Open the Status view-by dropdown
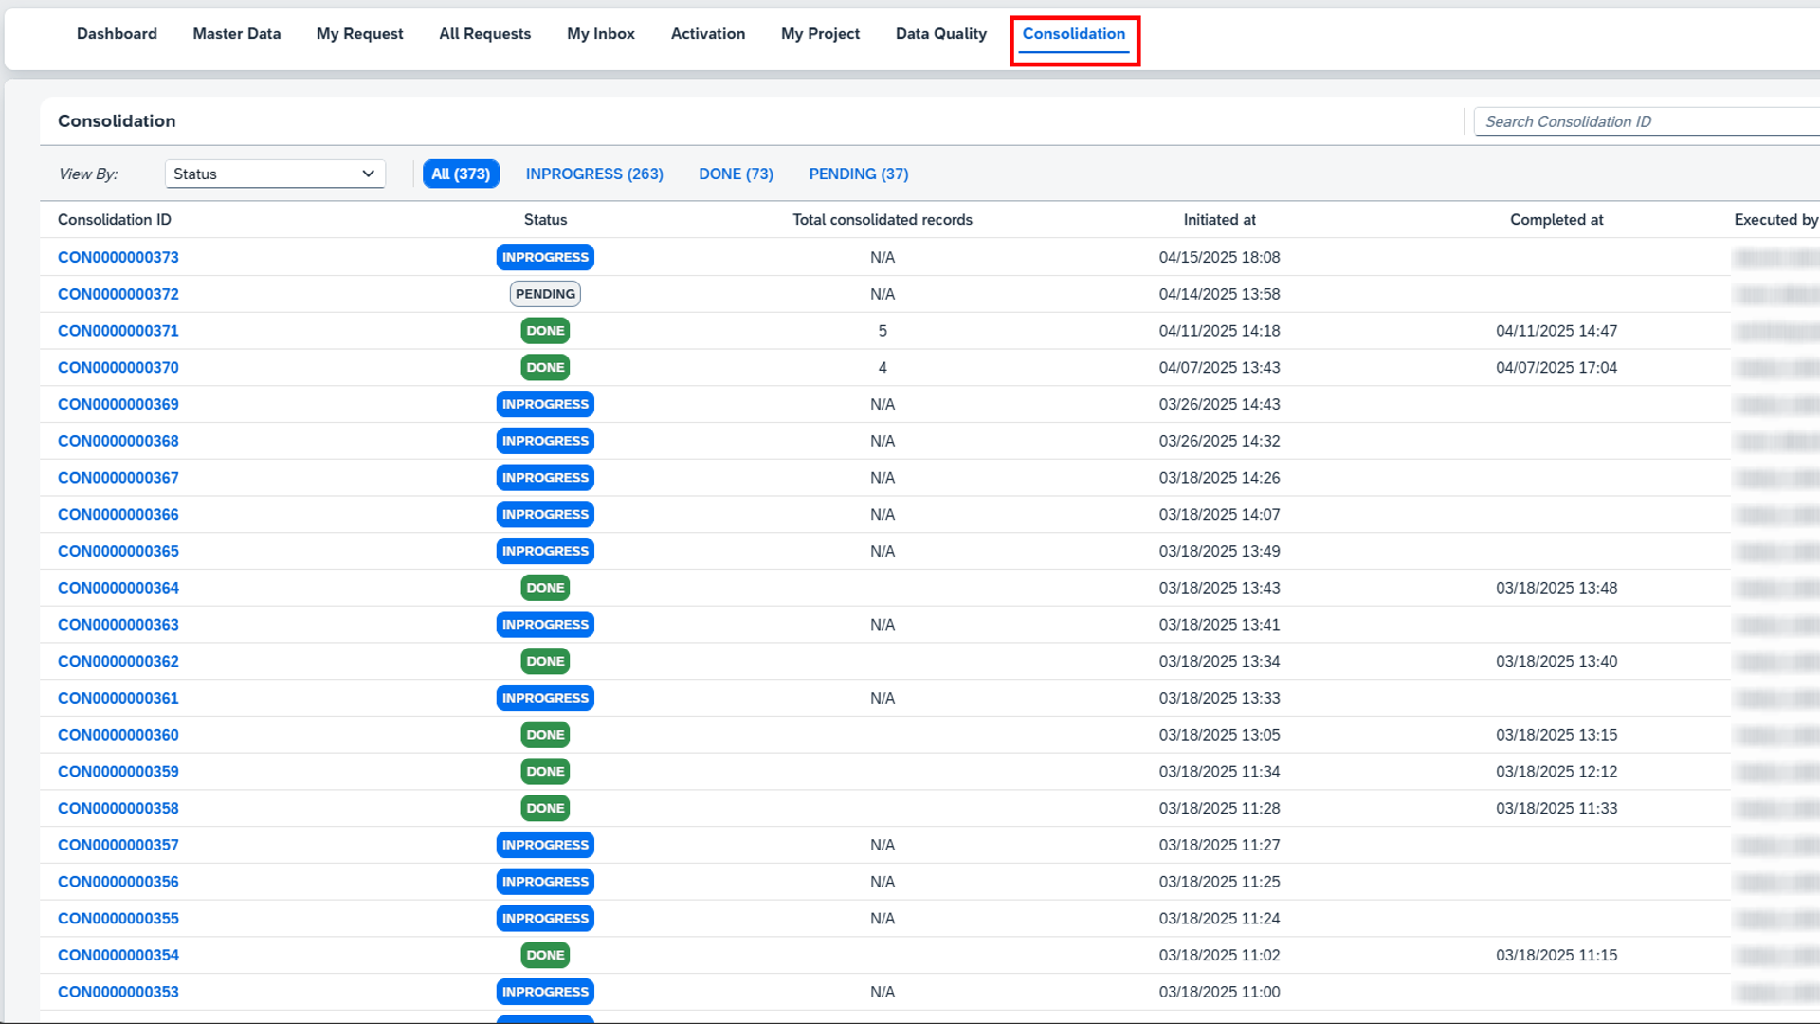Screen dimensions: 1820x1024 pos(275,174)
